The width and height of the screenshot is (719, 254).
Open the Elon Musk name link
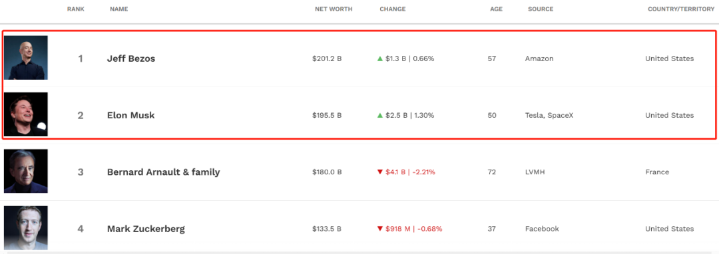click(130, 115)
